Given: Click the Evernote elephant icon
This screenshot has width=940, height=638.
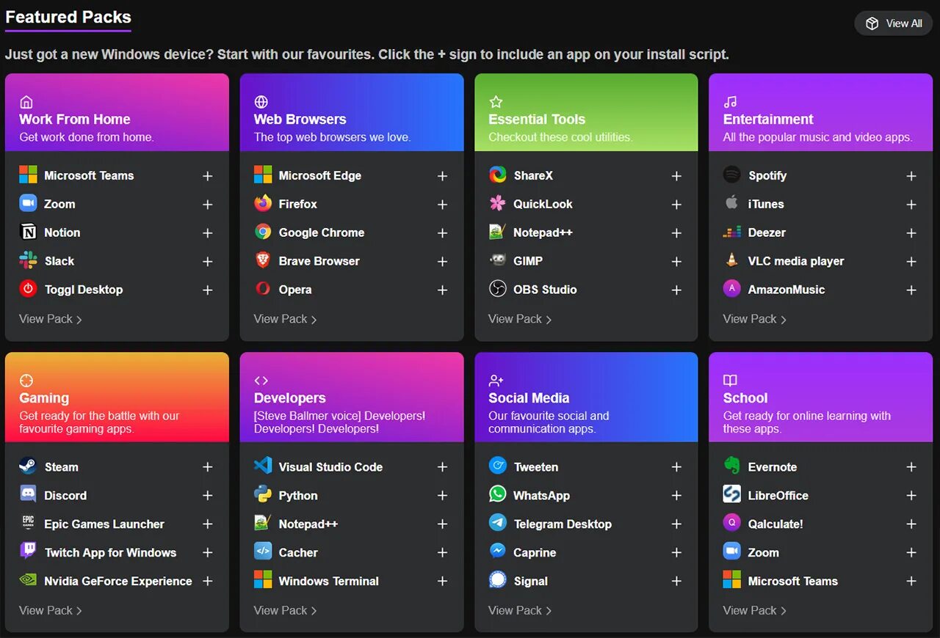Looking at the screenshot, I should coord(731,466).
